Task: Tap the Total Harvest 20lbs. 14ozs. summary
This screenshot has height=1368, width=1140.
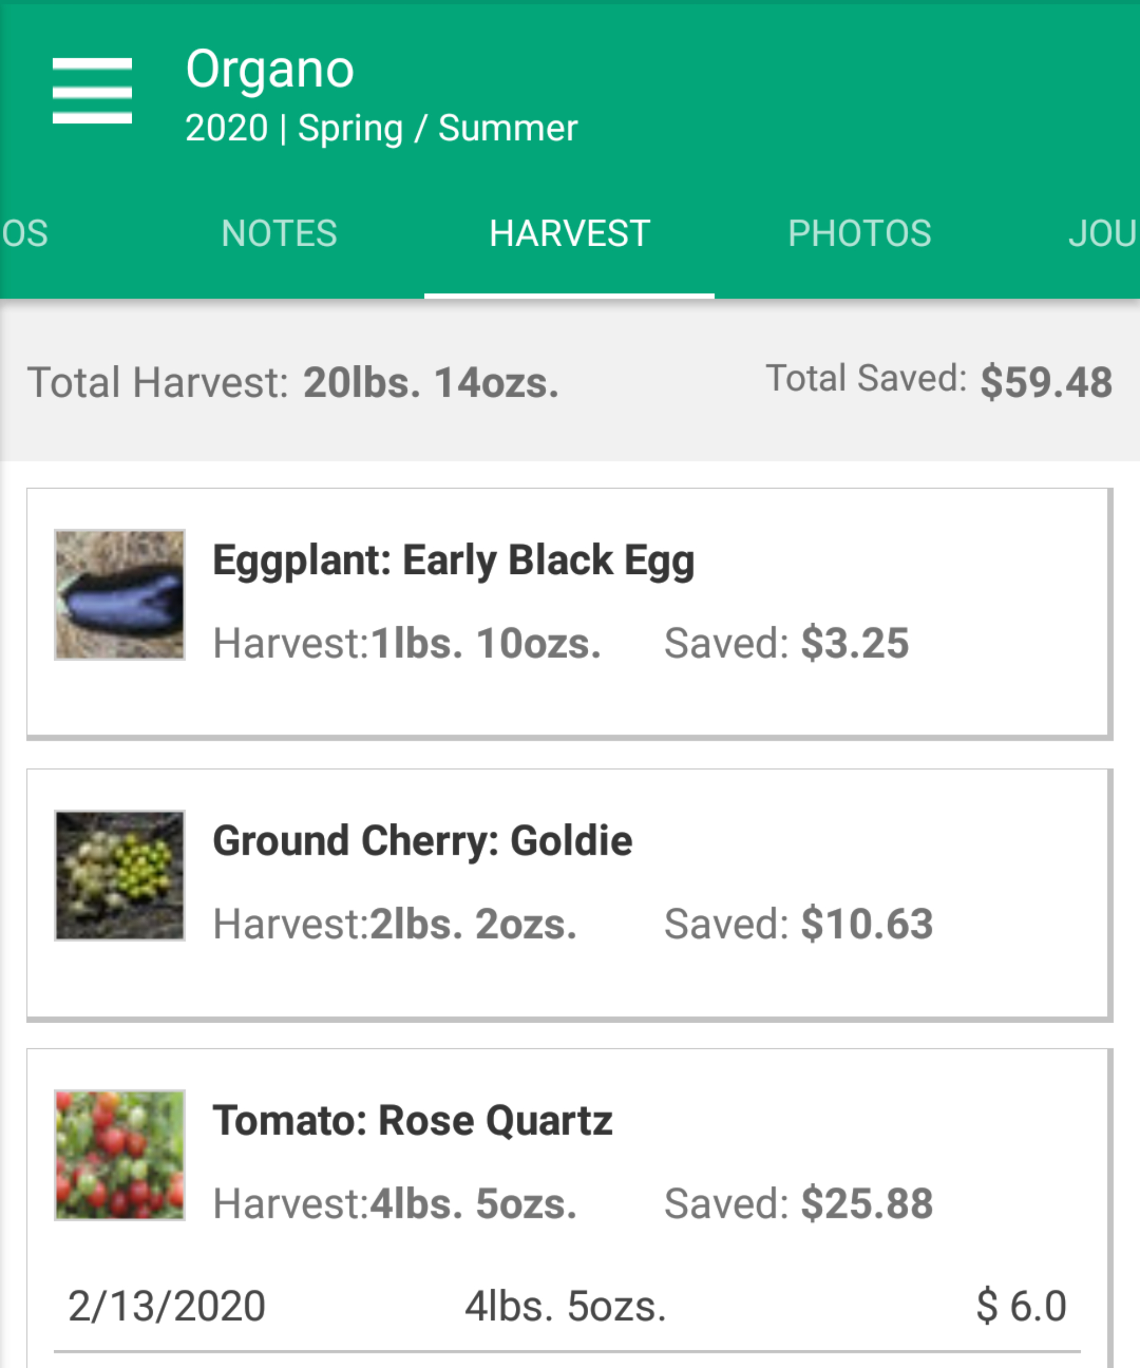Action: click(x=293, y=382)
